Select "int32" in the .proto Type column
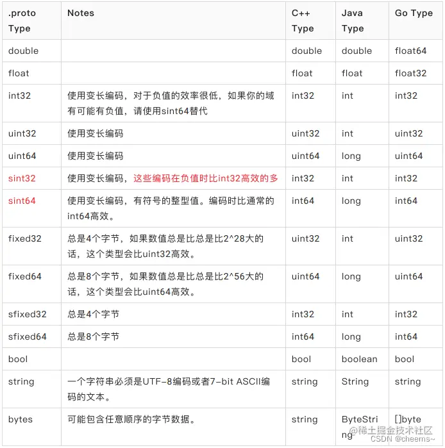 point(19,95)
